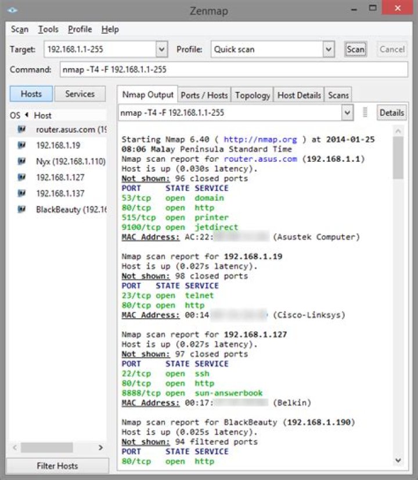Select the Hosts toggle button
Viewport: 418px width, 480px height.
[31, 94]
